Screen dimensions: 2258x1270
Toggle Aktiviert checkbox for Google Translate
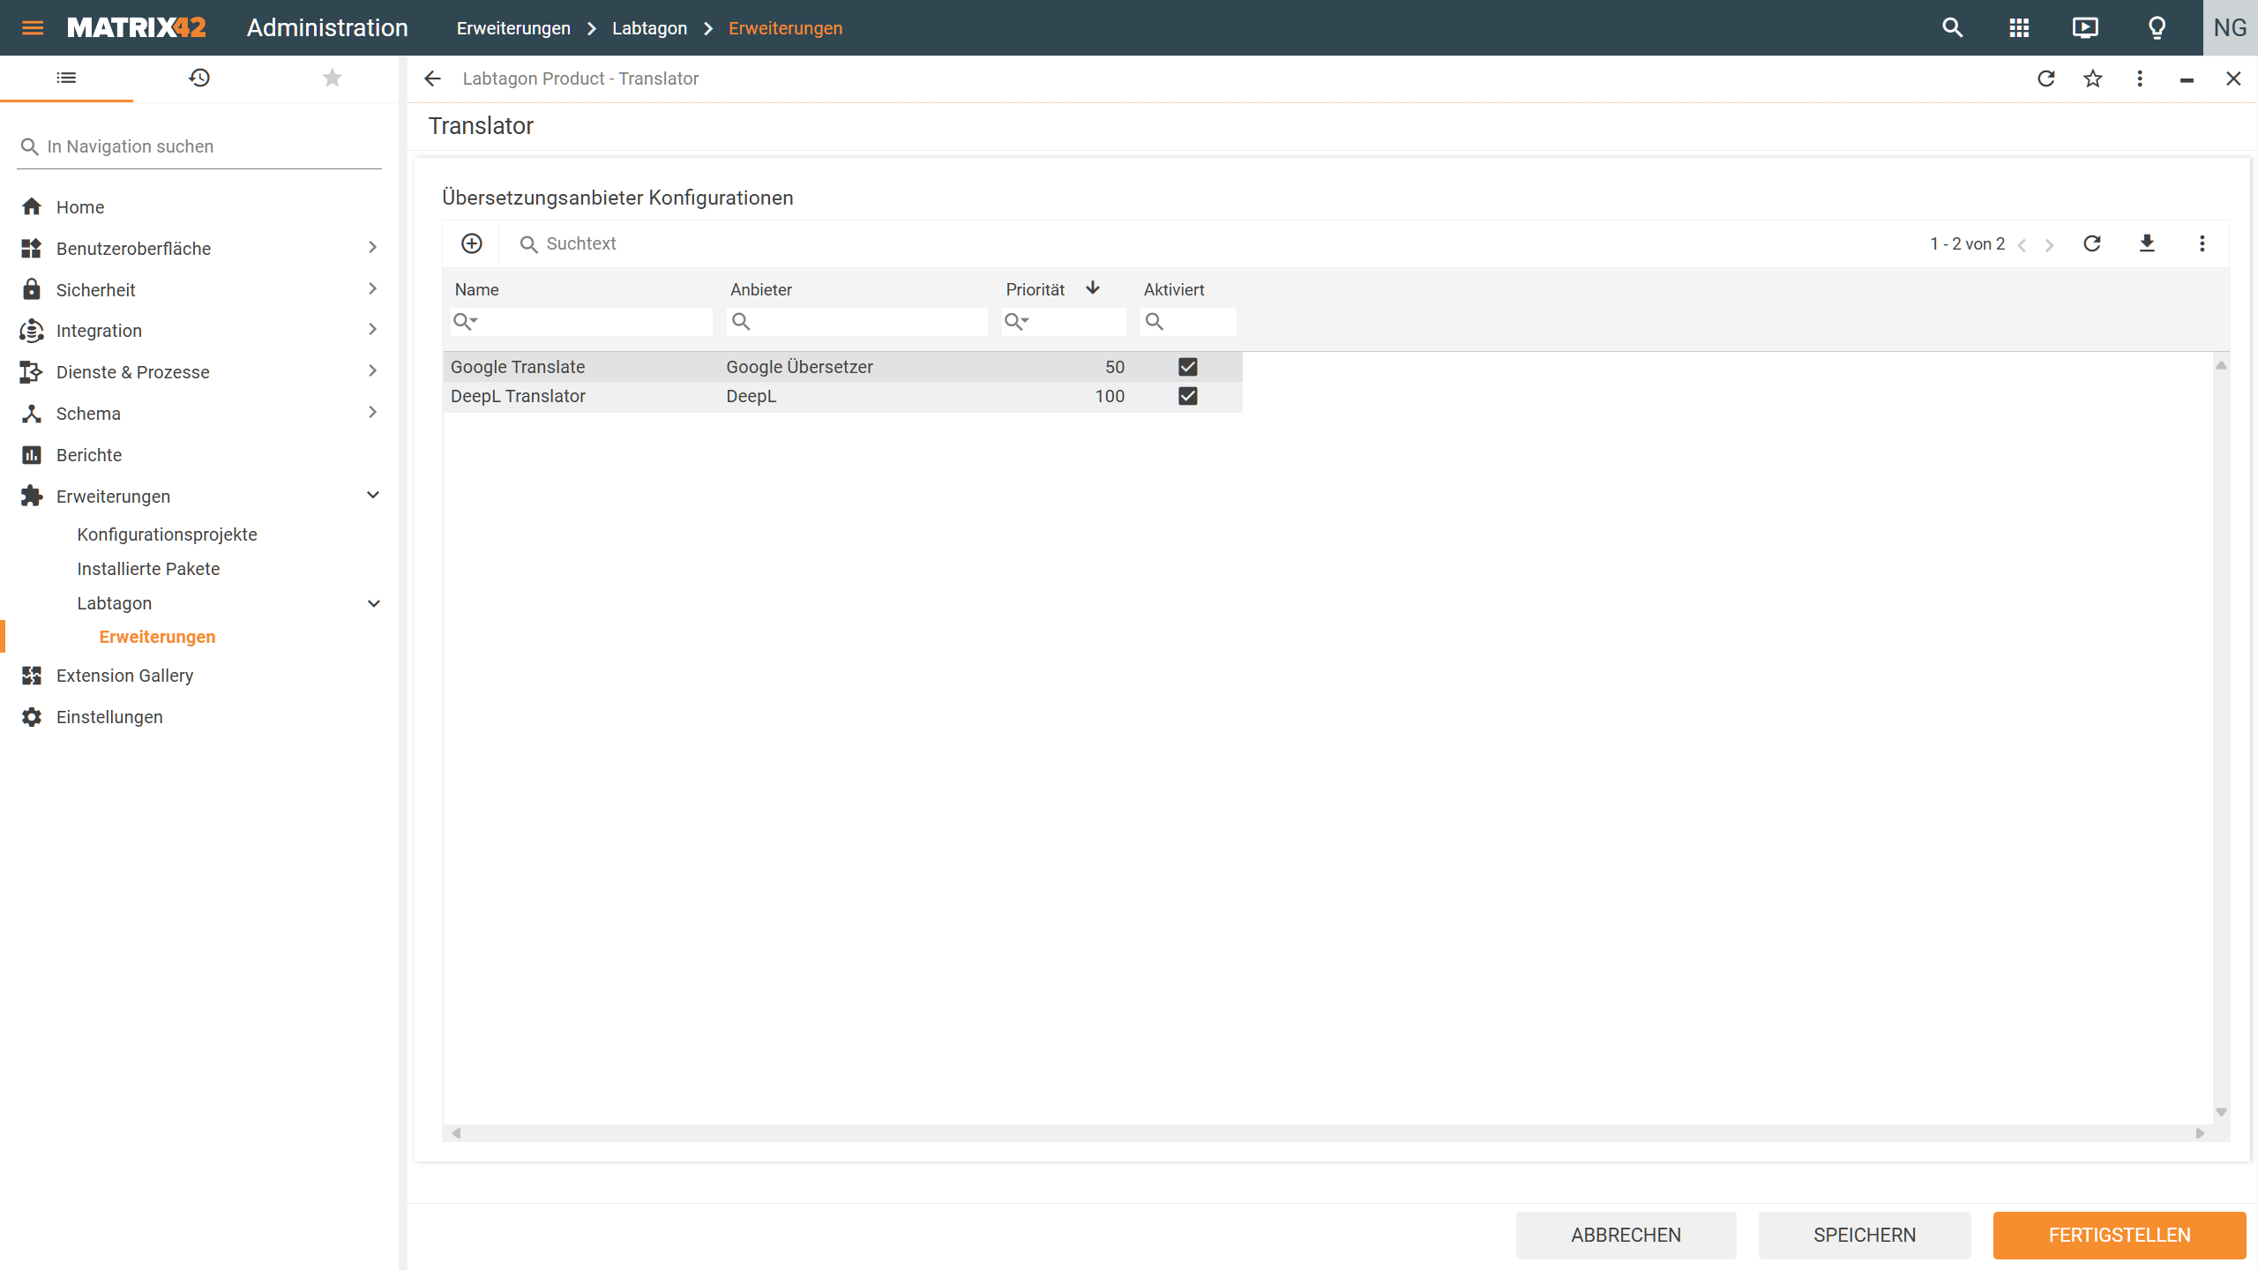[1188, 367]
